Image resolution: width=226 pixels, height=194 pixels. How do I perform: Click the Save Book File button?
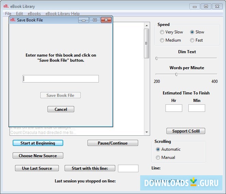[61, 95]
